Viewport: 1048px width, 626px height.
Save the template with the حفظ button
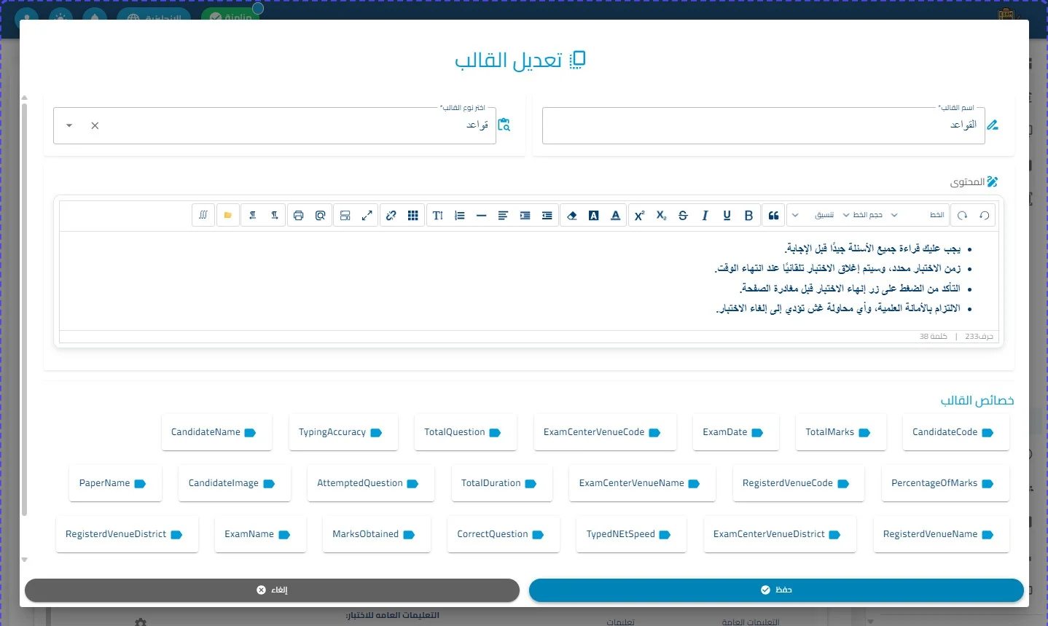point(776,590)
